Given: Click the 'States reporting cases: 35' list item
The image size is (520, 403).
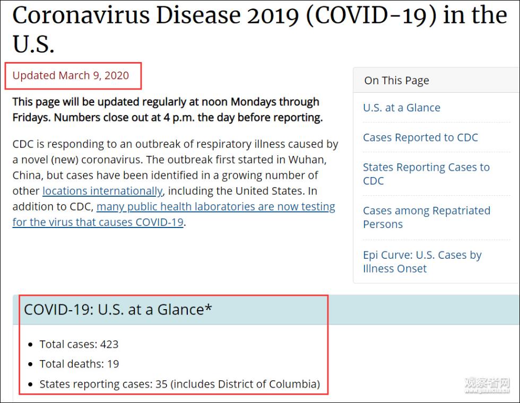Looking at the screenshot, I should click(179, 384).
